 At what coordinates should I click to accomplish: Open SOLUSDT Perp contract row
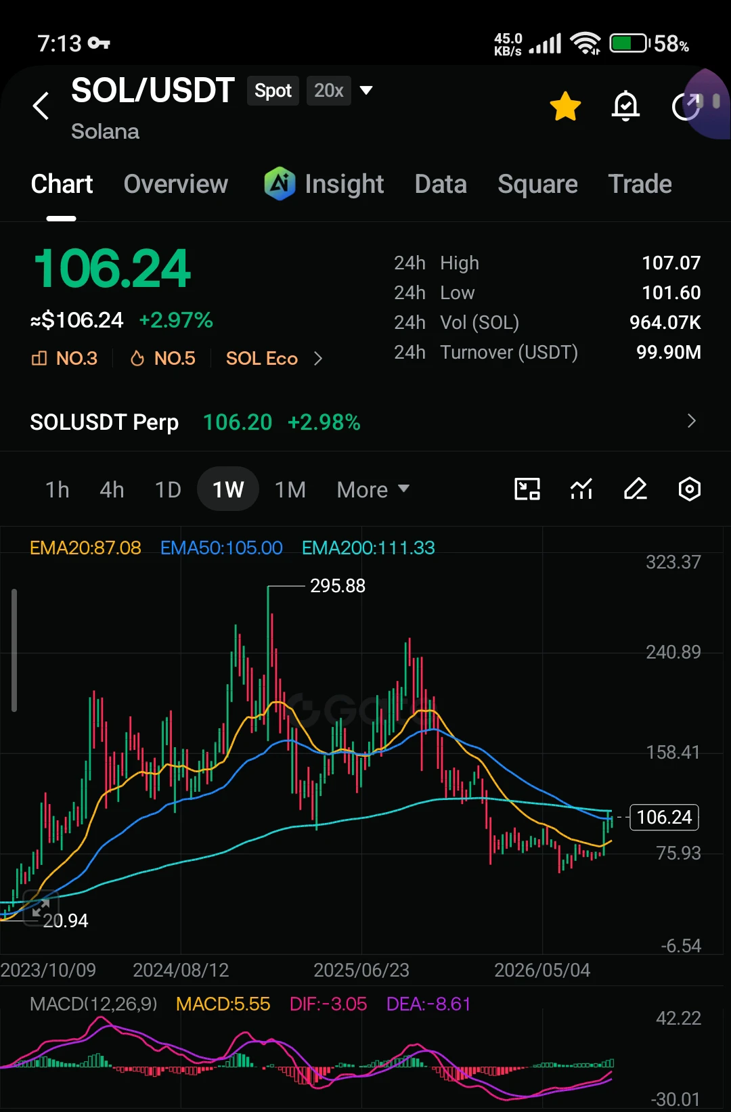(365, 422)
